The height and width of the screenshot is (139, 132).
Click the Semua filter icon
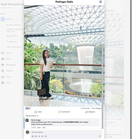click(3, 19)
